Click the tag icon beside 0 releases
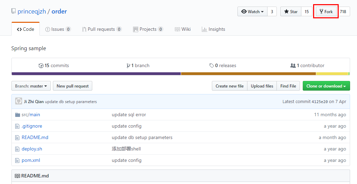 point(212,66)
